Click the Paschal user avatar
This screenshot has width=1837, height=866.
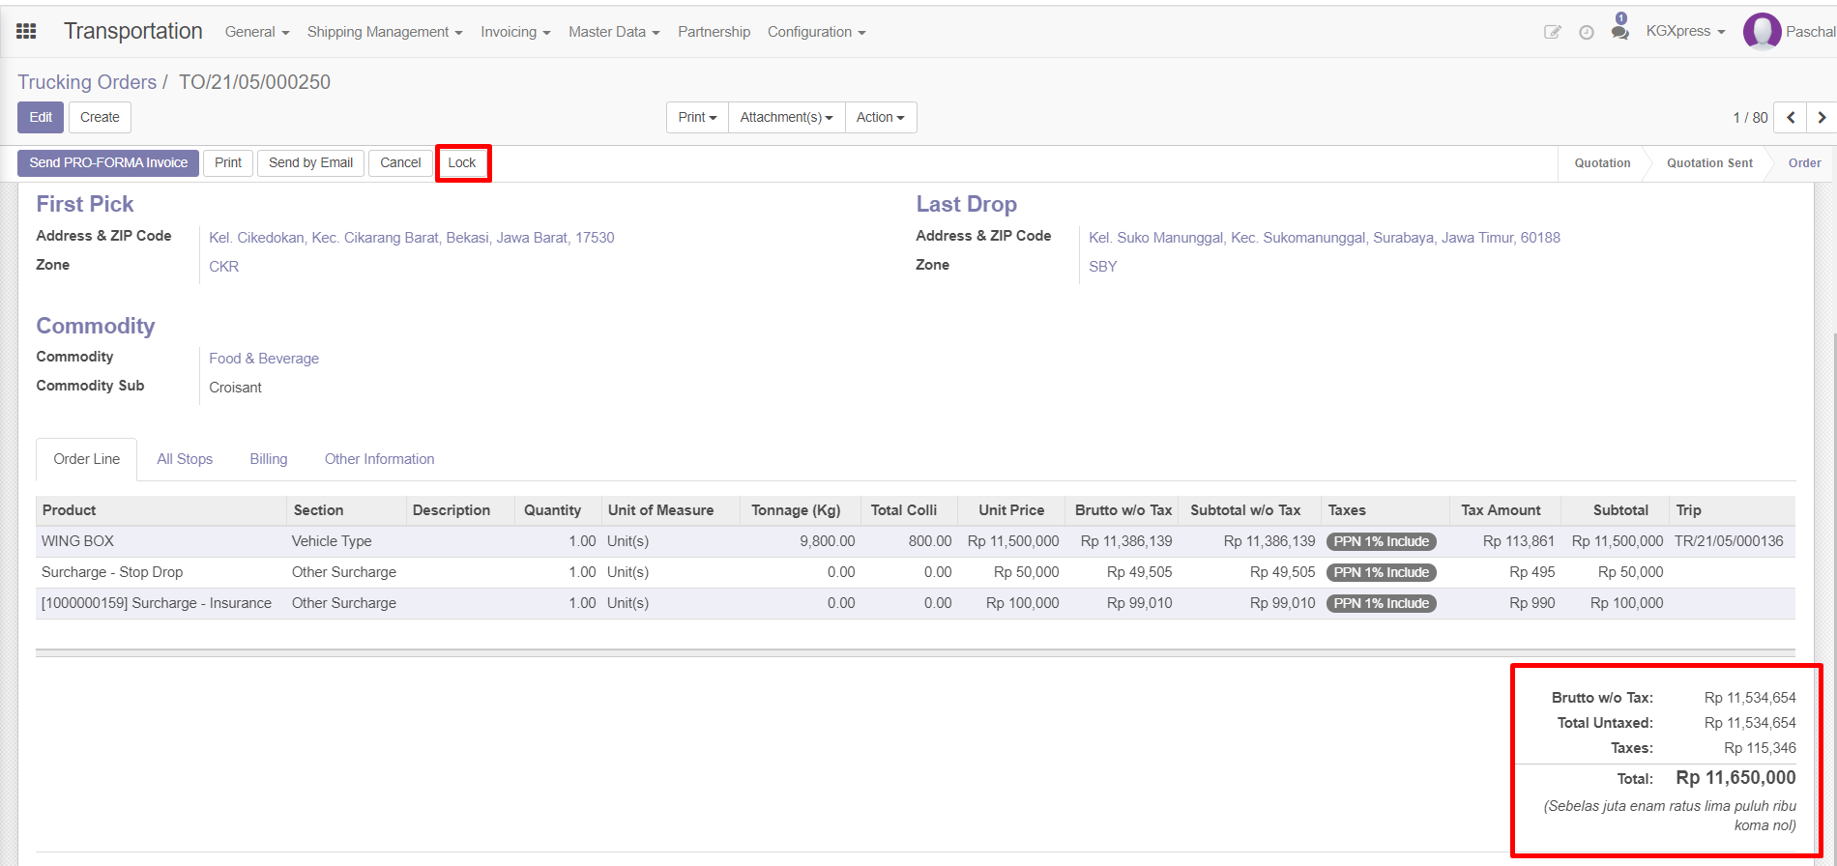pos(1762,32)
